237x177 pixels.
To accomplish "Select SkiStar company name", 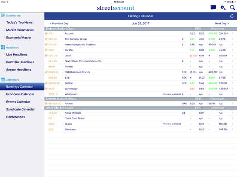I will 69,83.
